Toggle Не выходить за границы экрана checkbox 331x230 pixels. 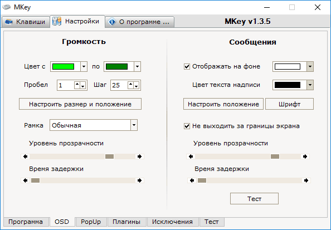coord(187,126)
